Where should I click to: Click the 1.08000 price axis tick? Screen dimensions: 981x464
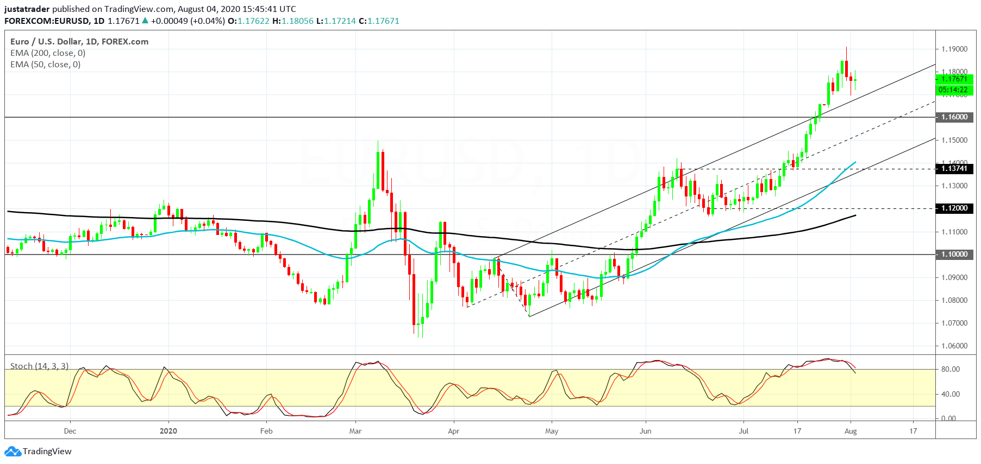click(x=954, y=300)
